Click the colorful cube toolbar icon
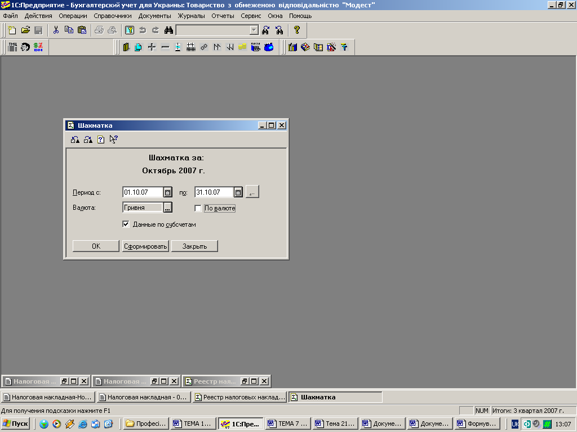This screenshot has width=577, height=432. coord(305,47)
